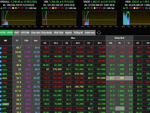This screenshot has height=113, width=150.
Task: Toggle the VCB row checkbox
Action: point(1,57)
